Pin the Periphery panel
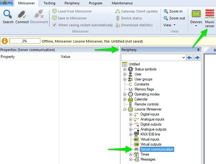Viewport: 216px width, 164px height. coord(198,50)
